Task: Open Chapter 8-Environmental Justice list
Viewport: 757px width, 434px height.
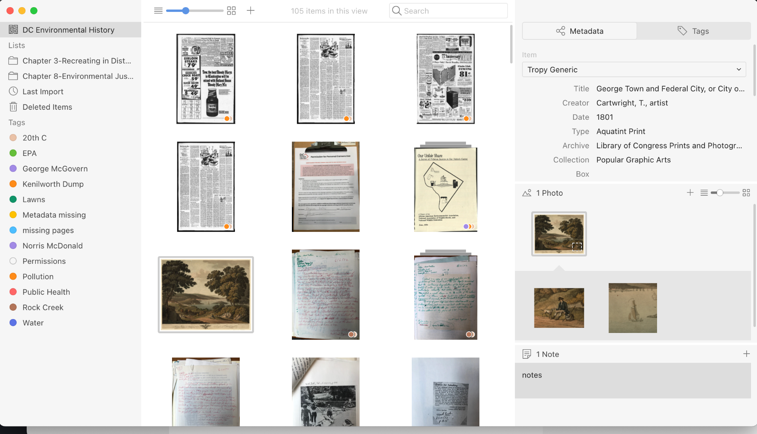Action: (x=70, y=76)
